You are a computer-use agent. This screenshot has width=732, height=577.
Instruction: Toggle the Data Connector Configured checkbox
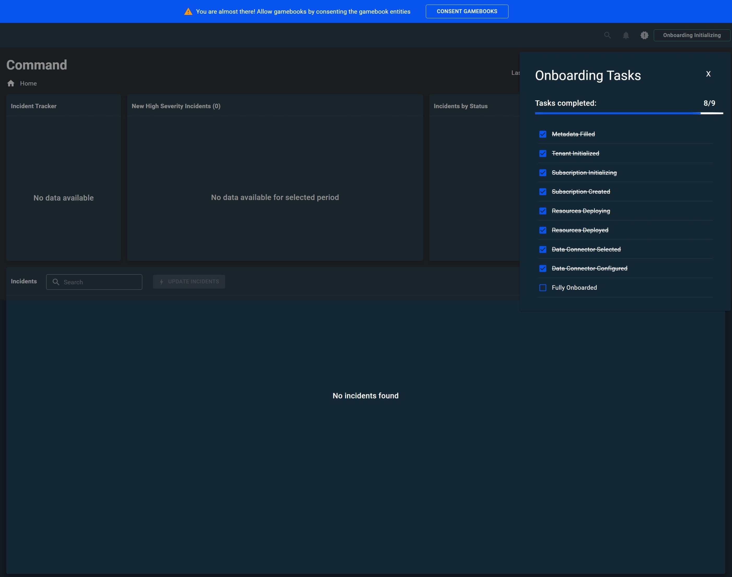click(543, 268)
